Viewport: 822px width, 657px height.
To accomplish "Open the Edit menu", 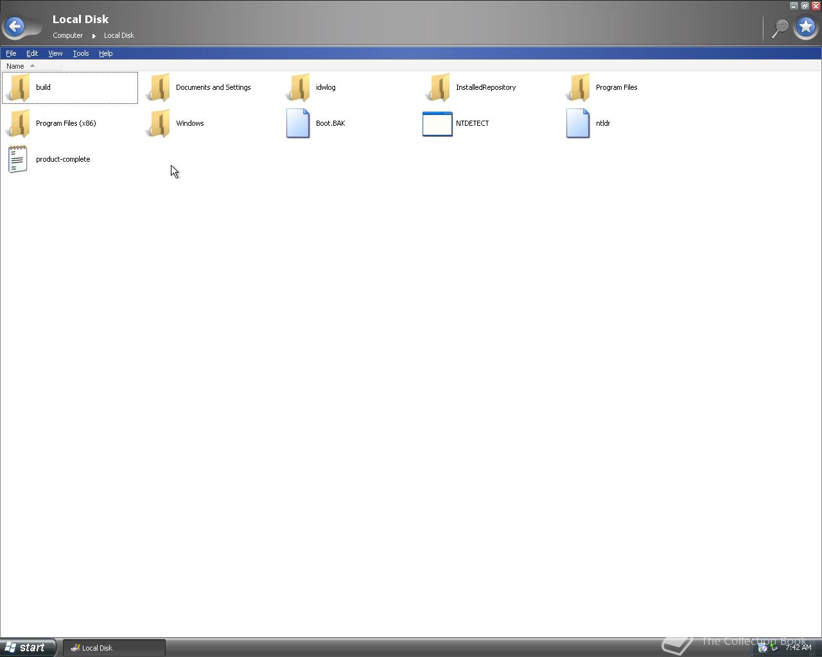I will (x=32, y=53).
